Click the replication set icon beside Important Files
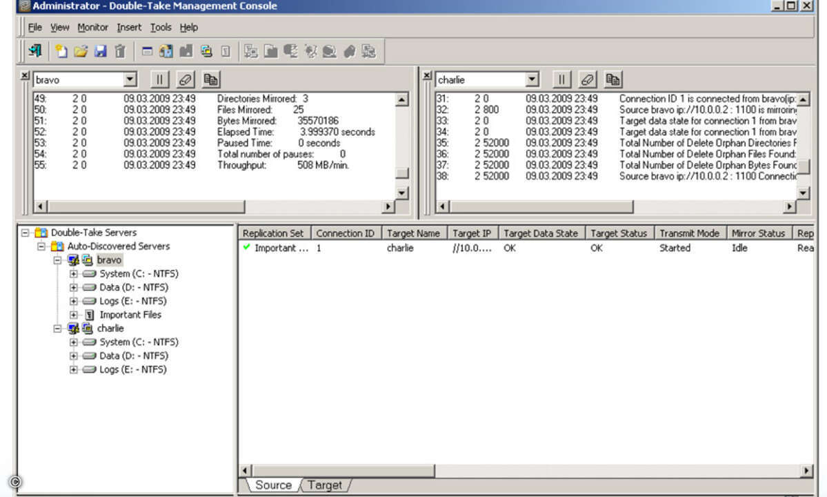 (x=90, y=315)
